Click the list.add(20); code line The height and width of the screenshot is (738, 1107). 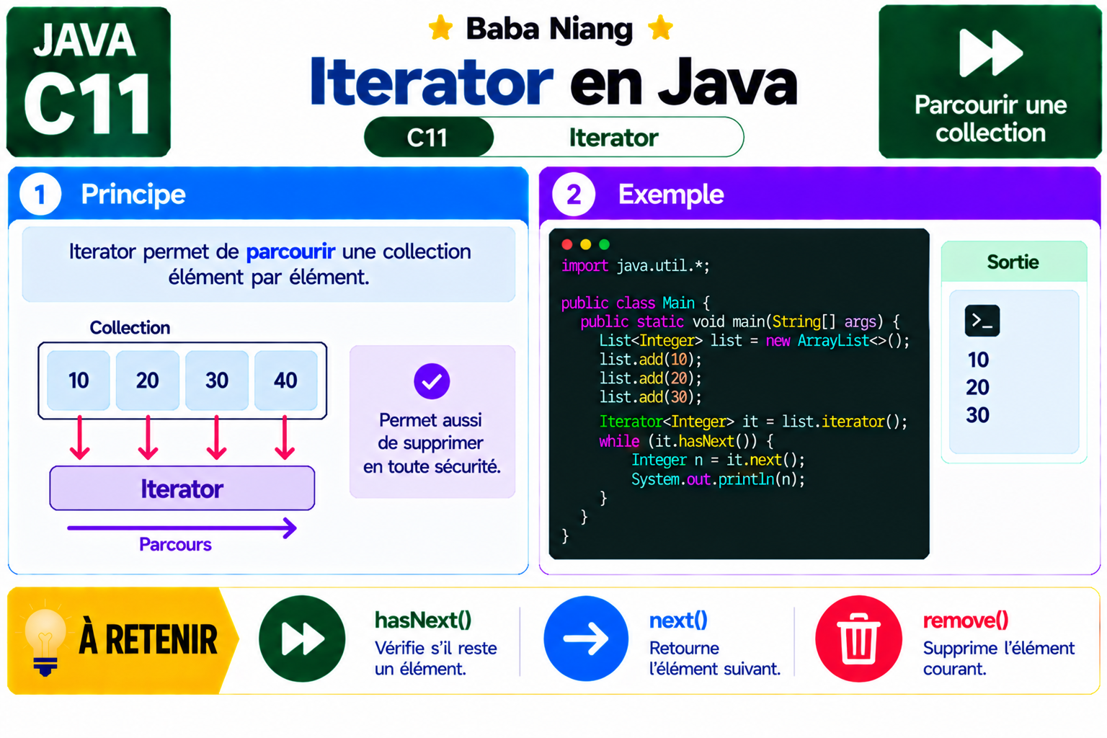tap(650, 378)
